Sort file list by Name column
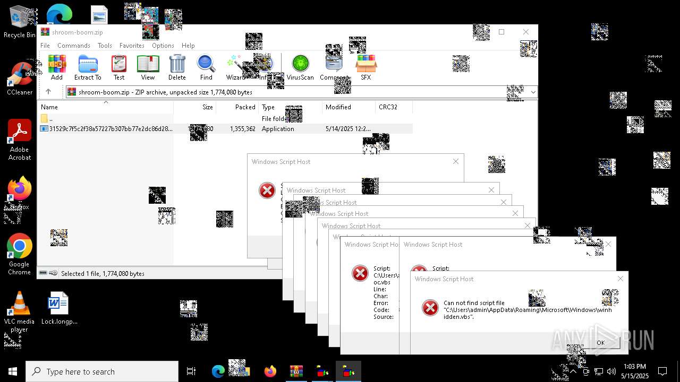680x382 pixels. pos(105,107)
